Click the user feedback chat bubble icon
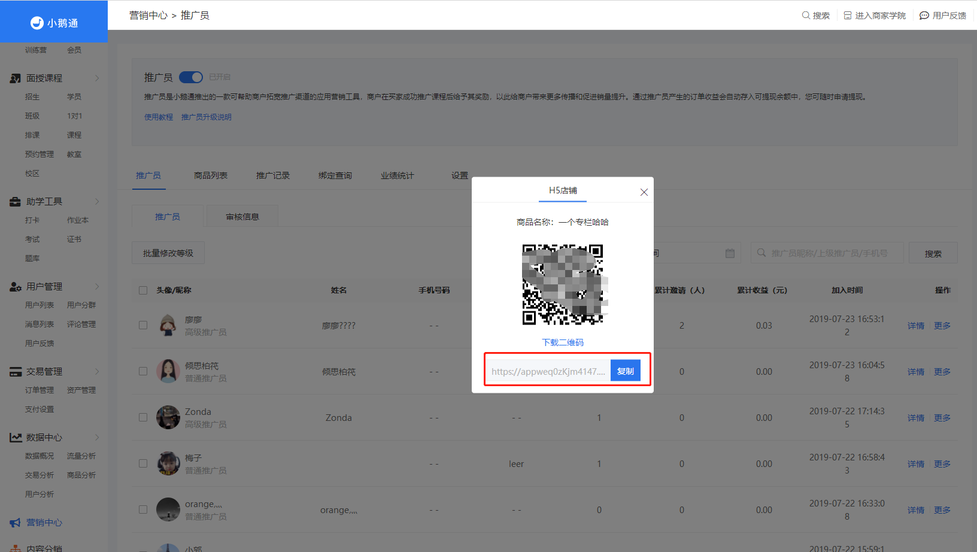Image resolution: width=977 pixels, height=552 pixels. point(924,15)
